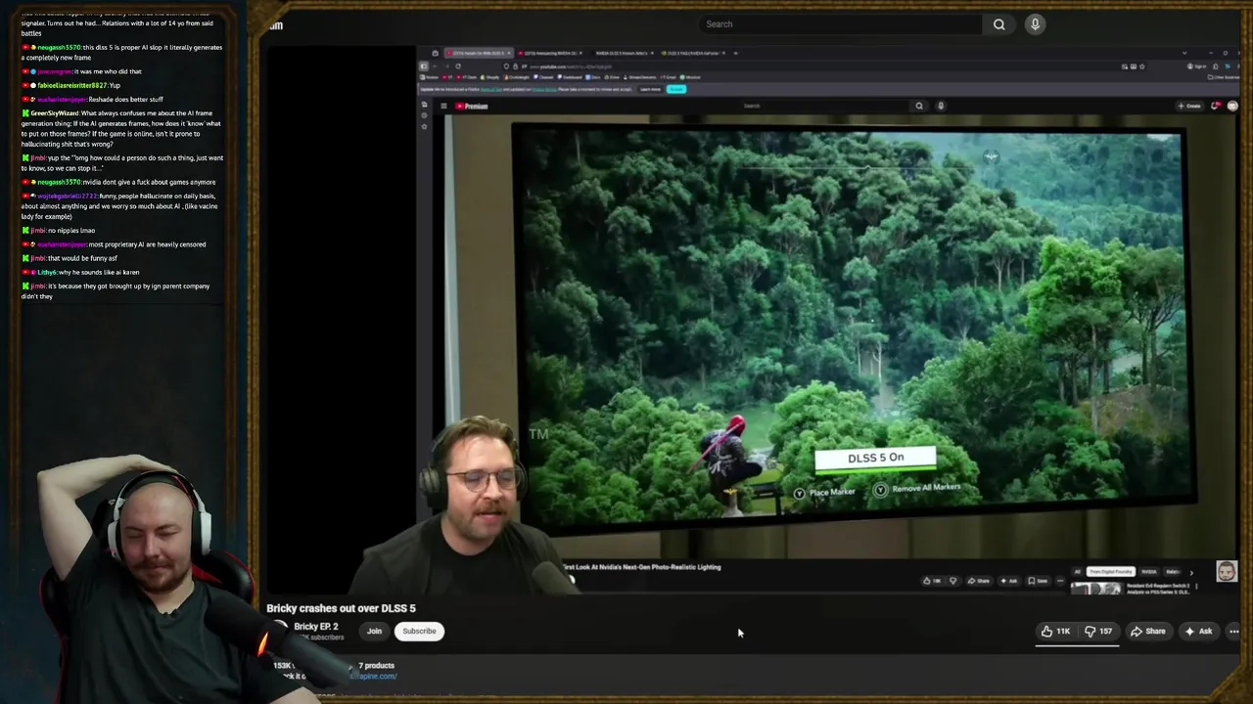The image size is (1253, 704).
Task: Click circular face avatar beside the chip row
Action: [x=1227, y=571]
